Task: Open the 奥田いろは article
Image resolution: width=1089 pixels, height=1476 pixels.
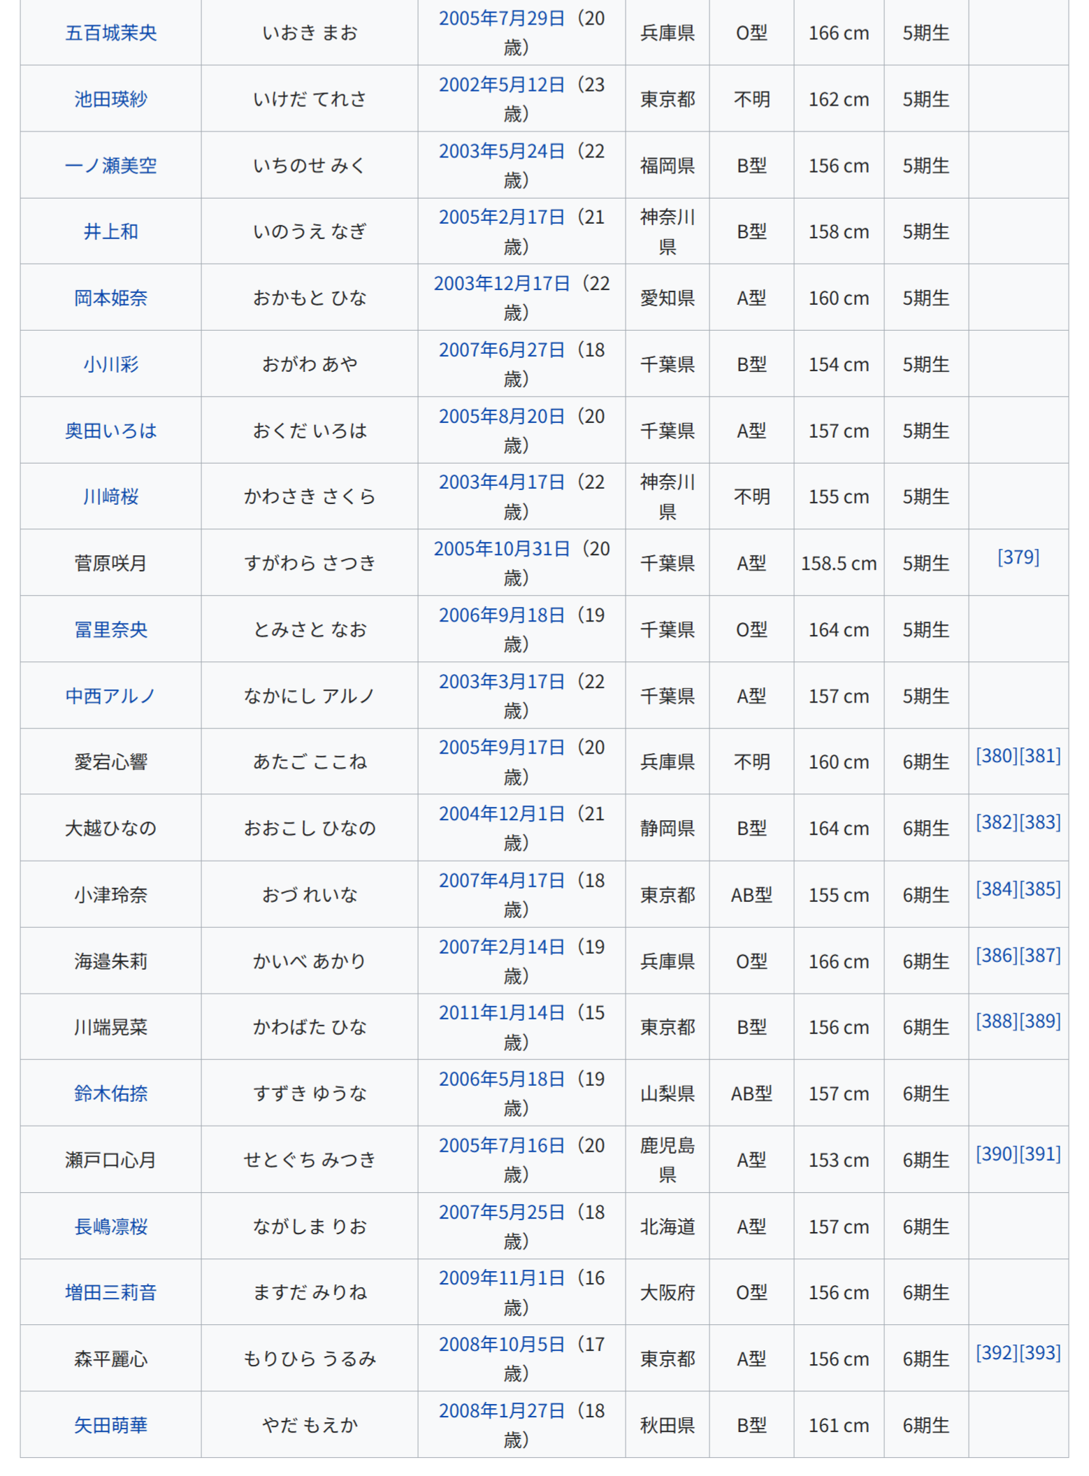Action: [x=110, y=431]
